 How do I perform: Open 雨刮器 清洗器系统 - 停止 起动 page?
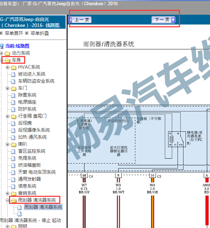tap(31, 220)
